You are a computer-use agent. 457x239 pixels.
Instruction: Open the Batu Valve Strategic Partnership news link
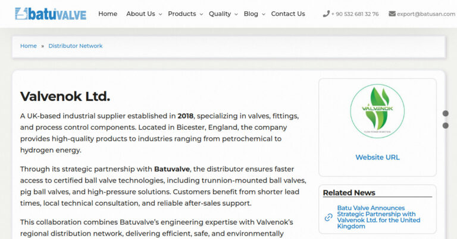coord(378,217)
